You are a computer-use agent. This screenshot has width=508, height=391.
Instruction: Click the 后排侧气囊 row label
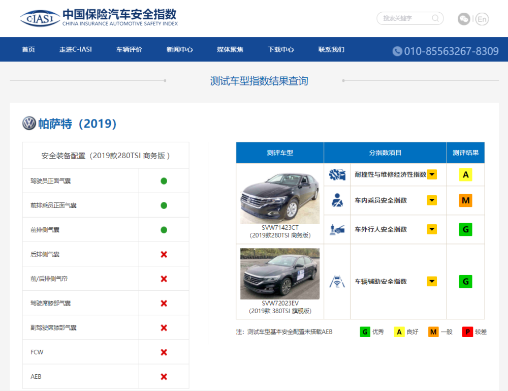[45, 255]
